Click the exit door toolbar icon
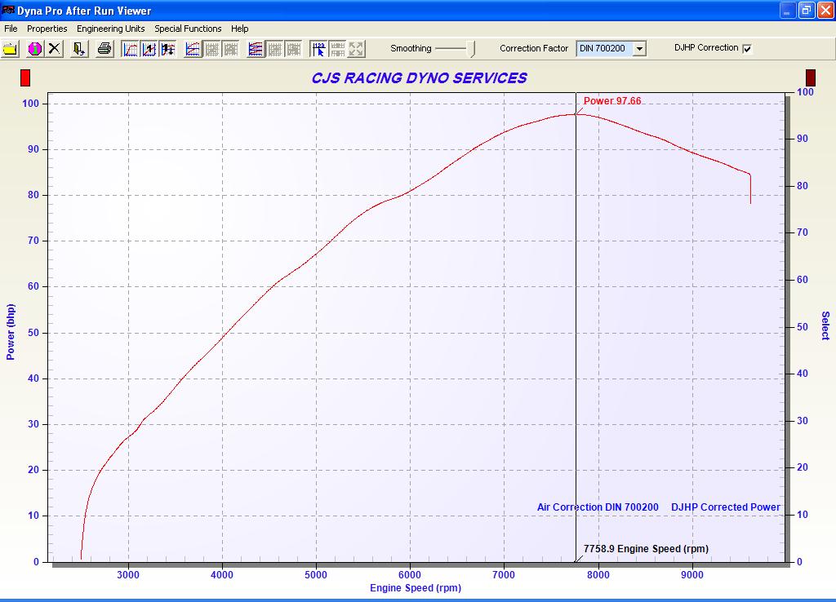Image resolution: width=836 pixels, height=602 pixels. click(79, 49)
